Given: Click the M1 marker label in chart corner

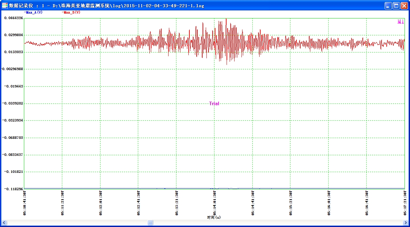Looking at the screenshot, I should pyautogui.click(x=401, y=22).
